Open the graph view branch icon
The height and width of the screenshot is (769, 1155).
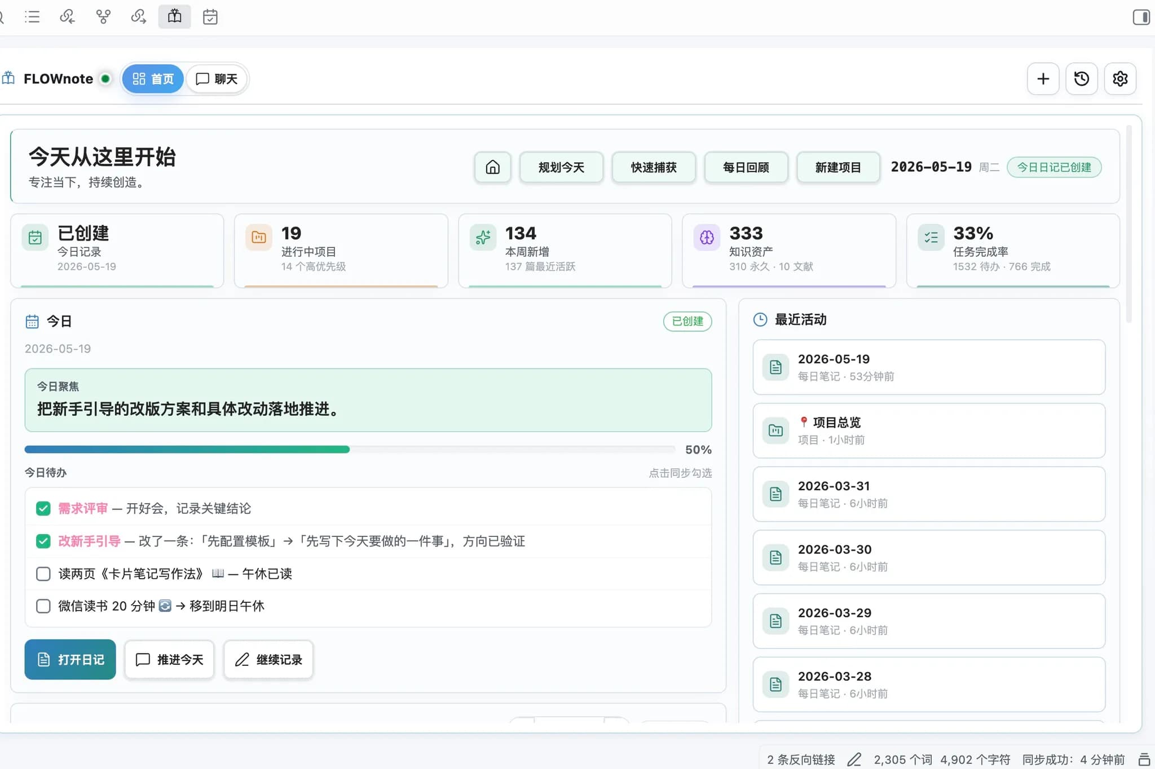tap(103, 17)
